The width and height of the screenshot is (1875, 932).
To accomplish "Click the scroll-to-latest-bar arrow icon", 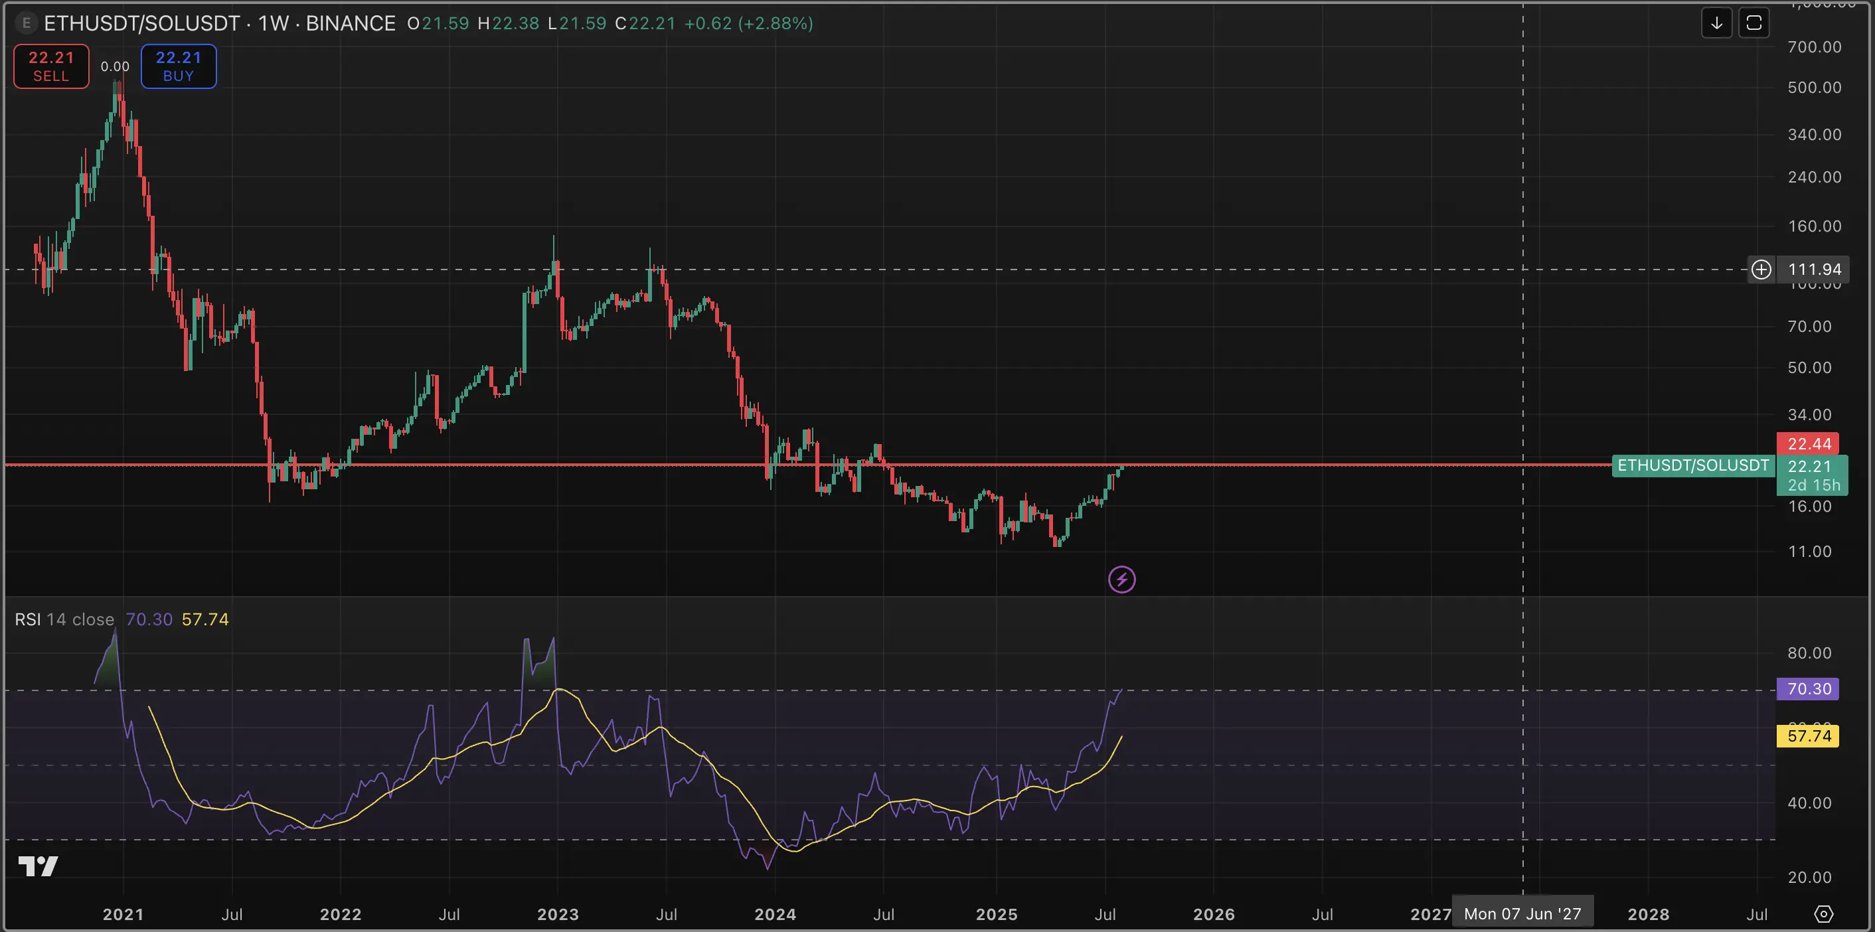I will click(1717, 23).
